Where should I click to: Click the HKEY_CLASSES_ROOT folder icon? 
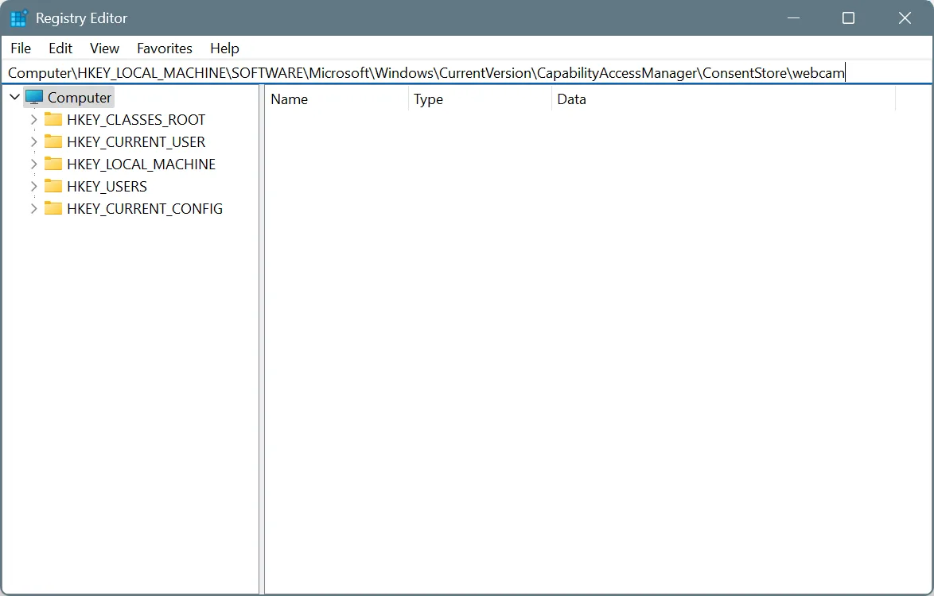coord(53,119)
